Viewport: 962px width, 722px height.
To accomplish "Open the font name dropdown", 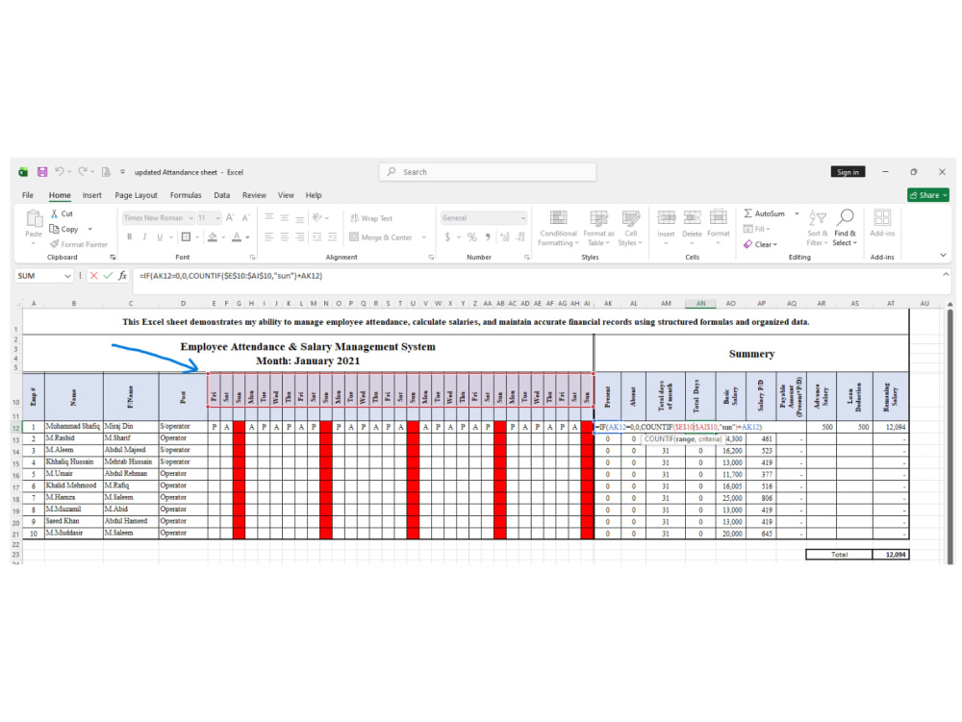I will click(191, 218).
